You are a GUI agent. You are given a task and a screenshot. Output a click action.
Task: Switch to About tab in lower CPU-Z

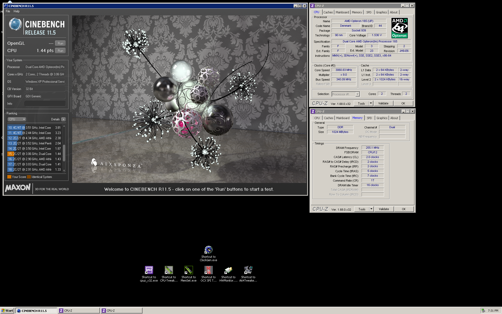[394, 118]
